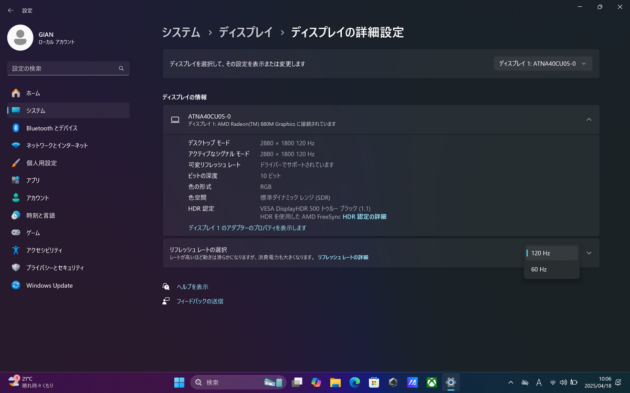Image resolution: width=630 pixels, height=393 pixels.
Task: Open File Explorer from the taskbar
Action: coord(335,383)
